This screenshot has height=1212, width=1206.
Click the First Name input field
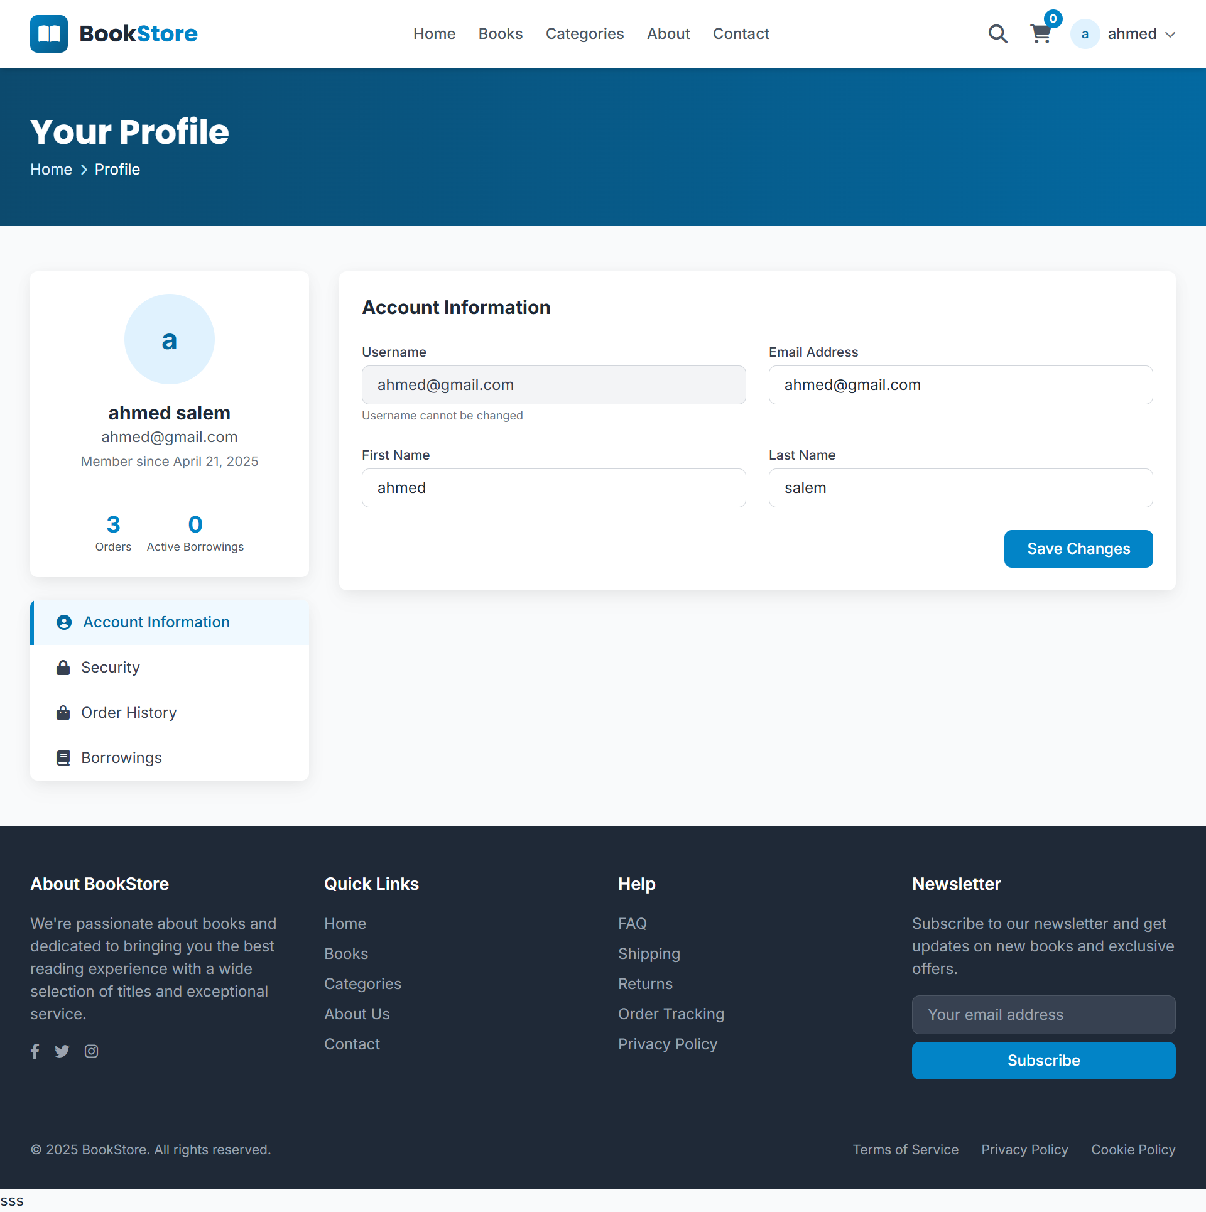pyautogui.click(x=553, y=488)
